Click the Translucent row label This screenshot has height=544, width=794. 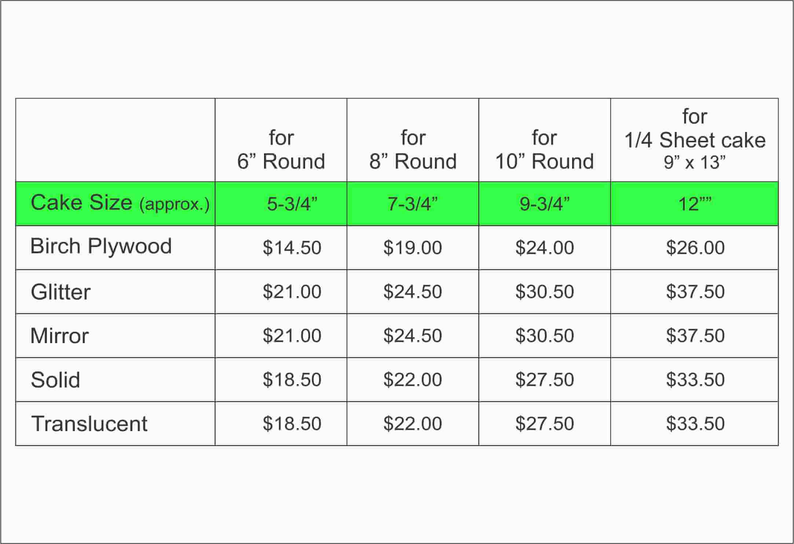click(x=89, y=424)
